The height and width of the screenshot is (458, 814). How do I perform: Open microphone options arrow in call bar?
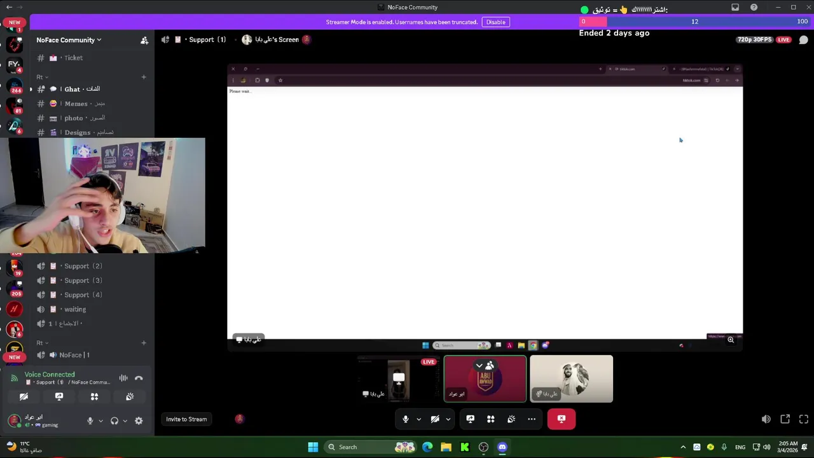pos(418,419)
